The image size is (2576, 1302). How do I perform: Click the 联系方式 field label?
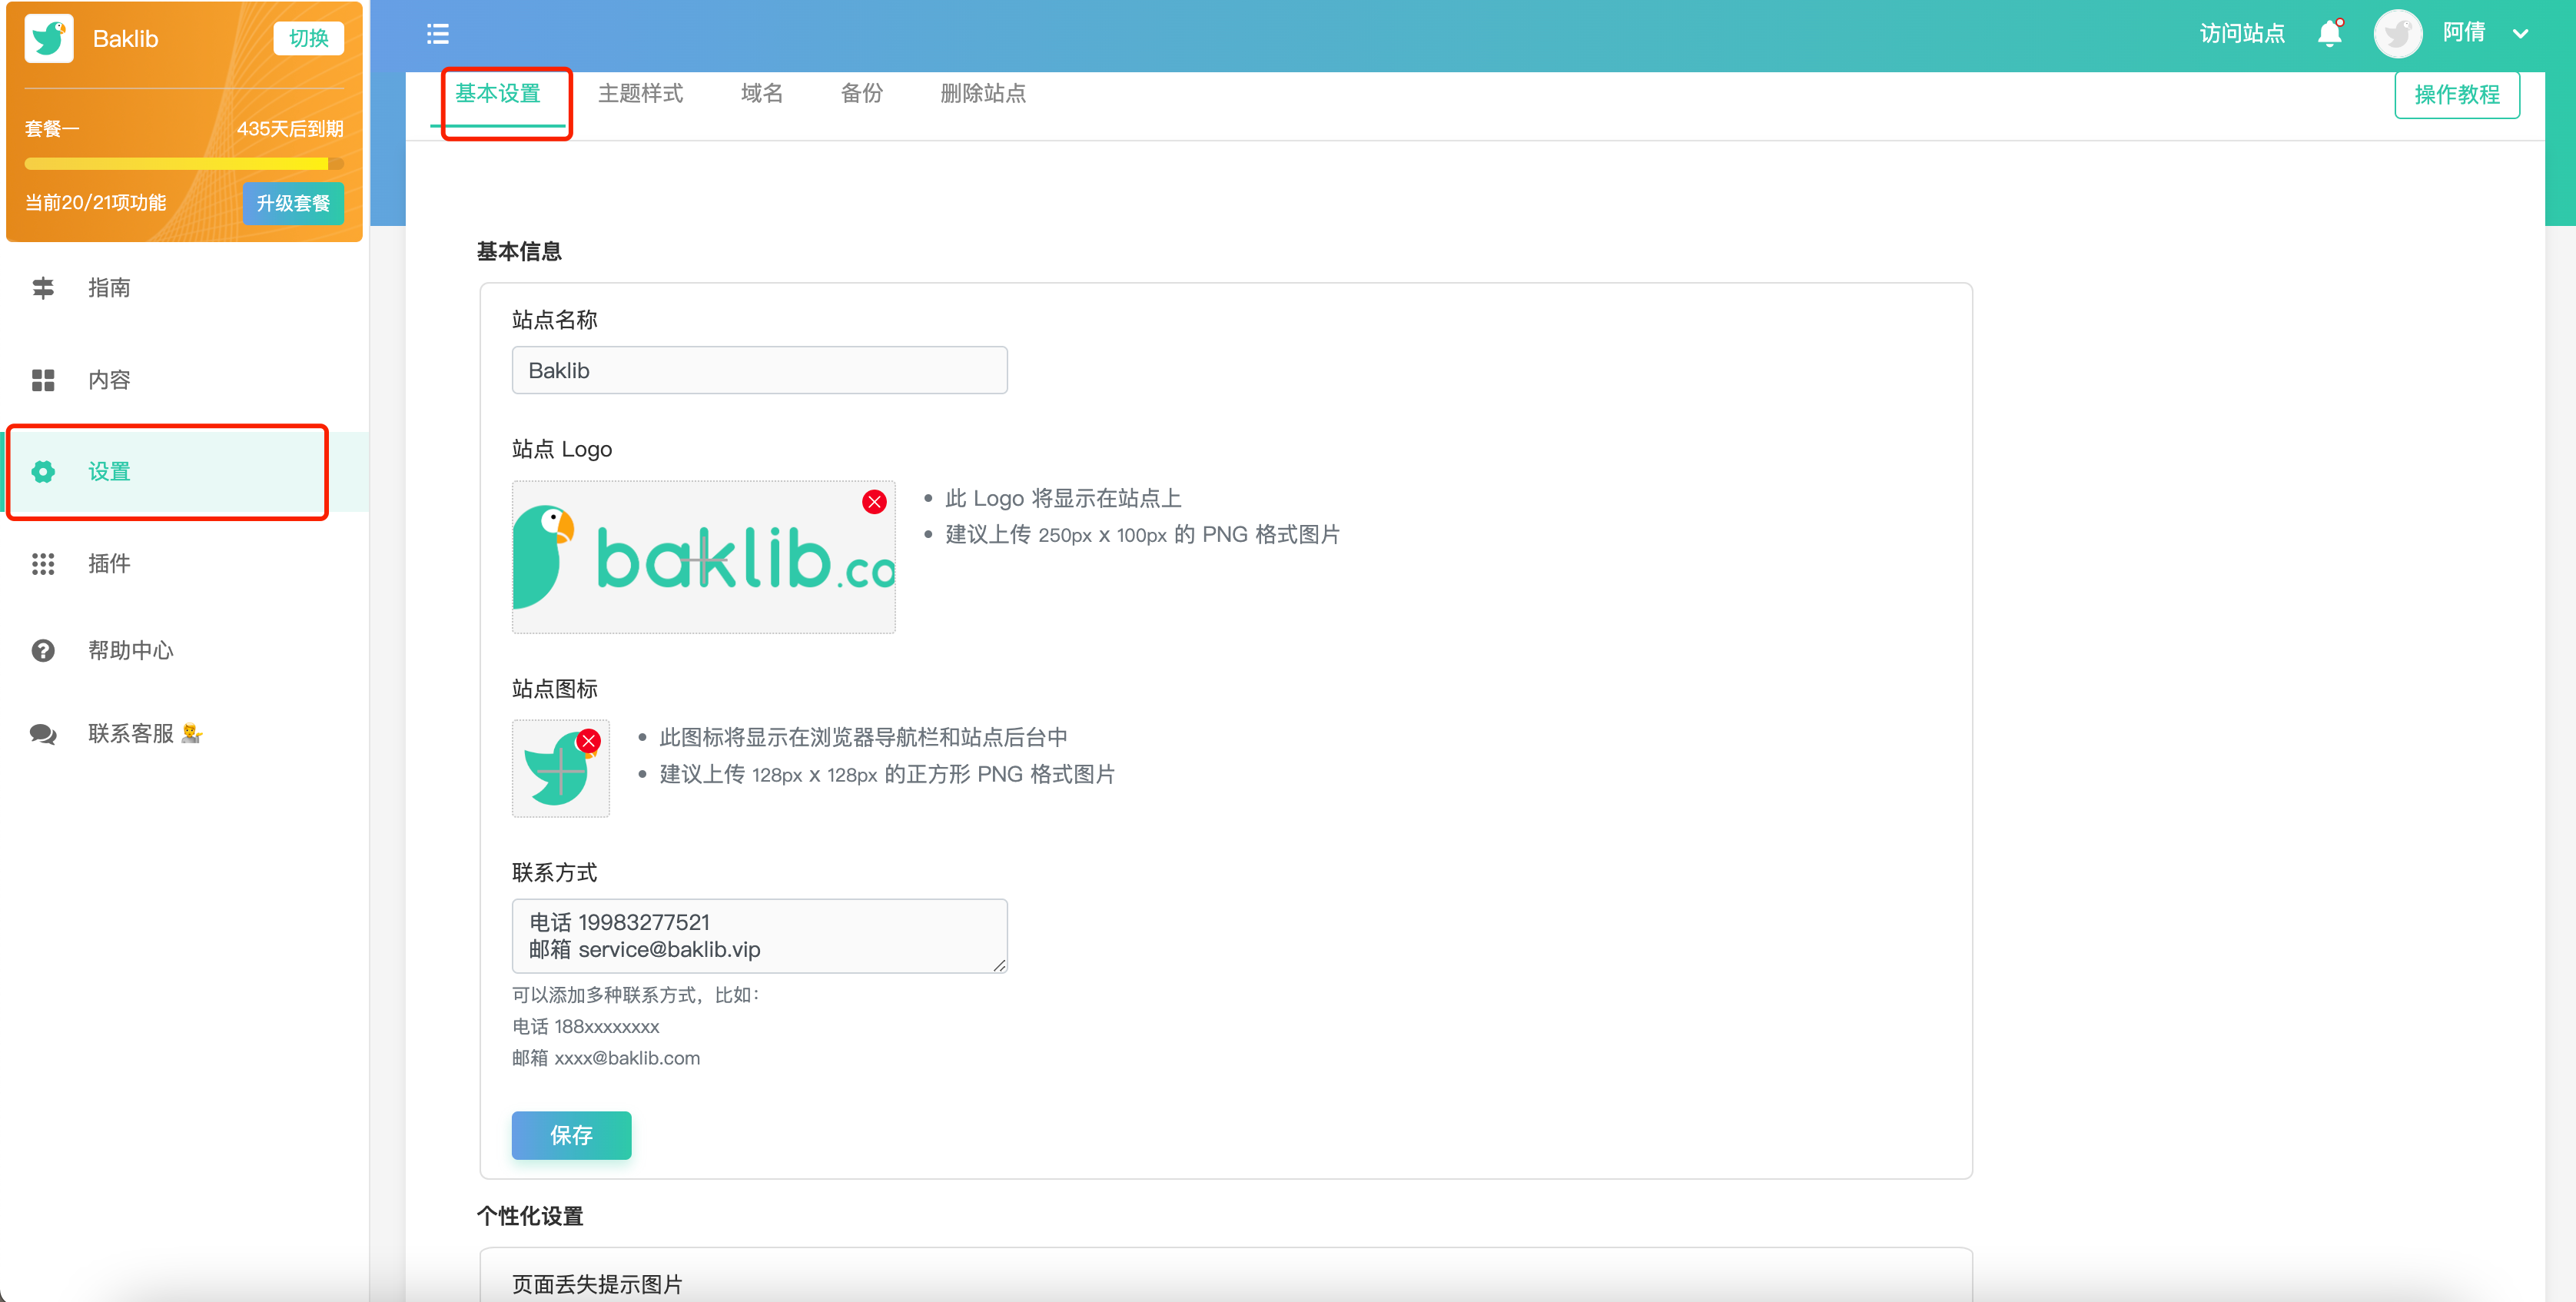pos(555,873)
